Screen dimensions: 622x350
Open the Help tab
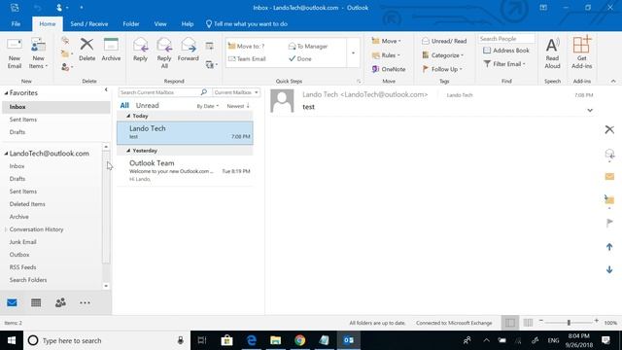[x=188, y=23]
